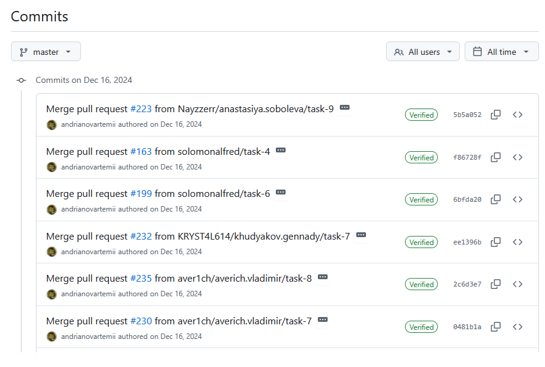
Task: Browse repository at commit 0481b1a
Action: pyautogui.click(x=518, y=327)
